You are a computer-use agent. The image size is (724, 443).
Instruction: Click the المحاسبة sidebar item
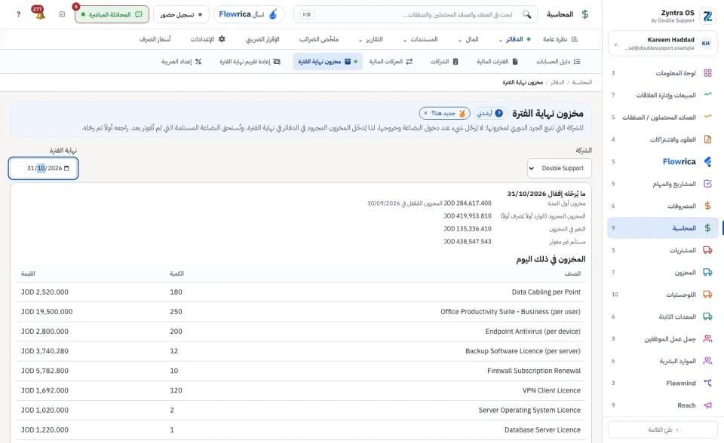[663, 228]
